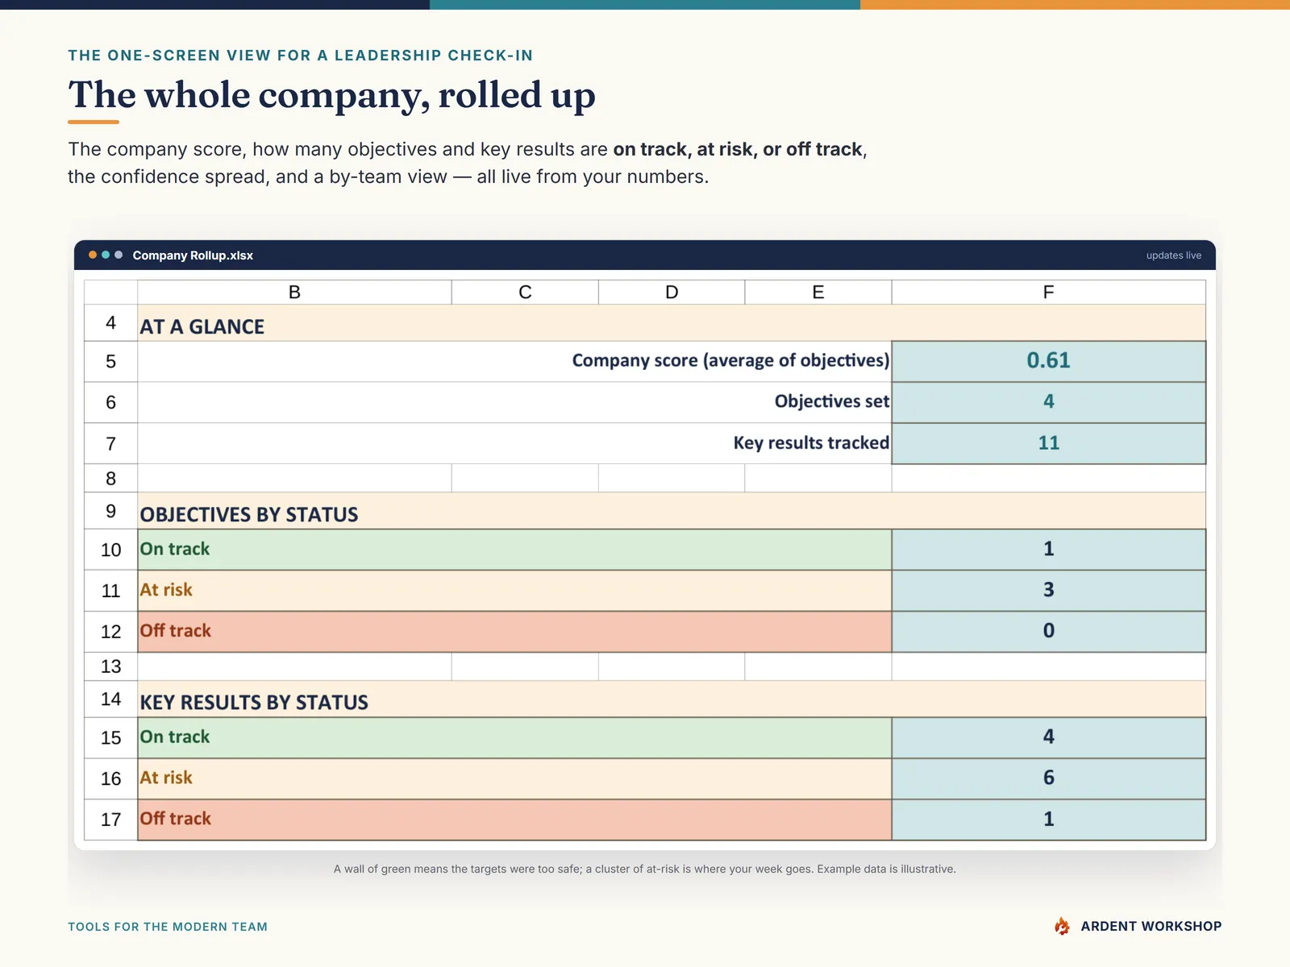Click 'Off track' cell in row 12
The image size is (1290, 967).
point(514,632)
